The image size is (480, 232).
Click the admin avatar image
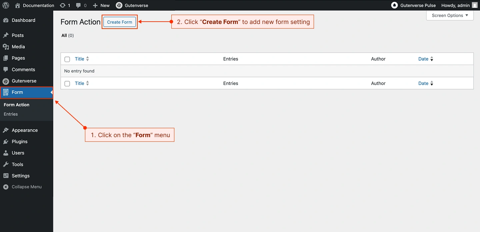coord(475,5)
